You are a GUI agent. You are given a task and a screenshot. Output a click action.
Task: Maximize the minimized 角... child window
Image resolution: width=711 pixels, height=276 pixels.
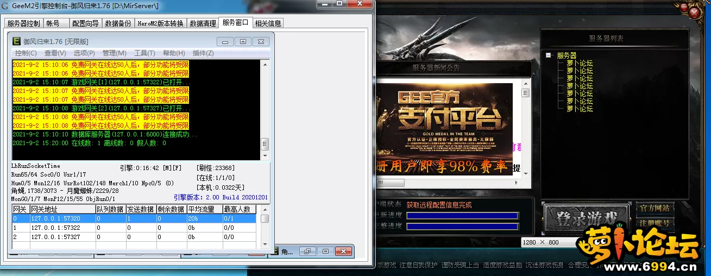325,252
